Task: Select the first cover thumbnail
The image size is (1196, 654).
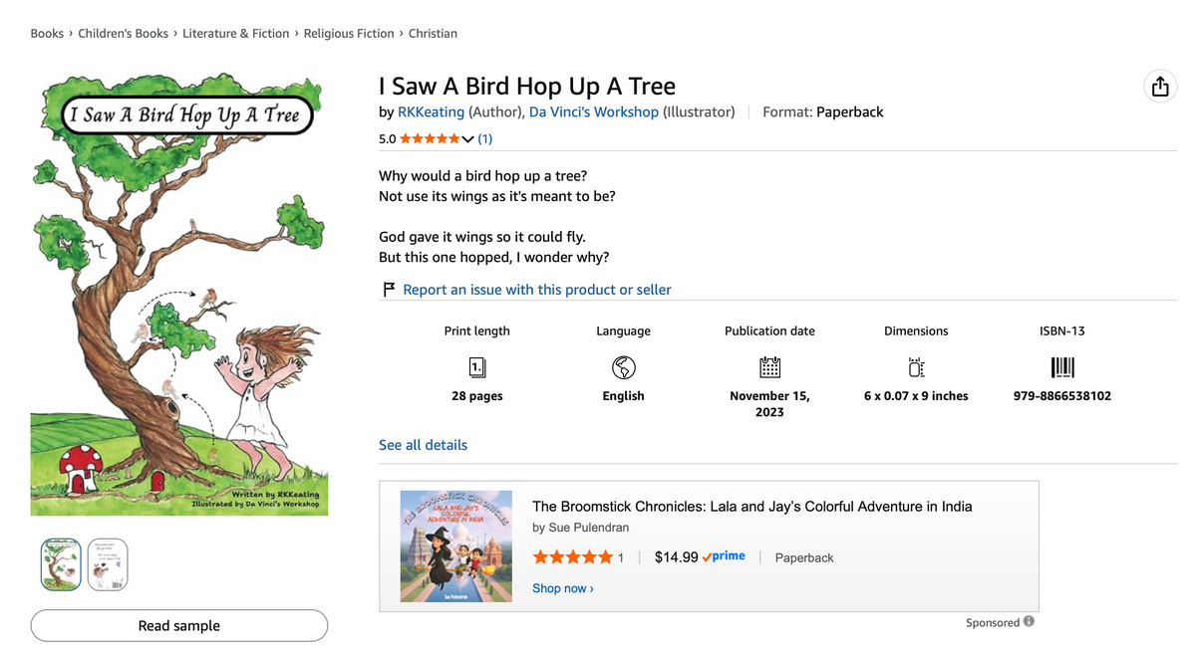Action: pos(60,565)
